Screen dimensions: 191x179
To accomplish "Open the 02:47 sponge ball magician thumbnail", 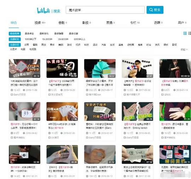I will coord(137,69).
